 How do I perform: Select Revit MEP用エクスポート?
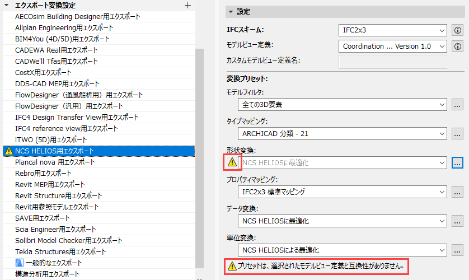[x=99, y=185]
